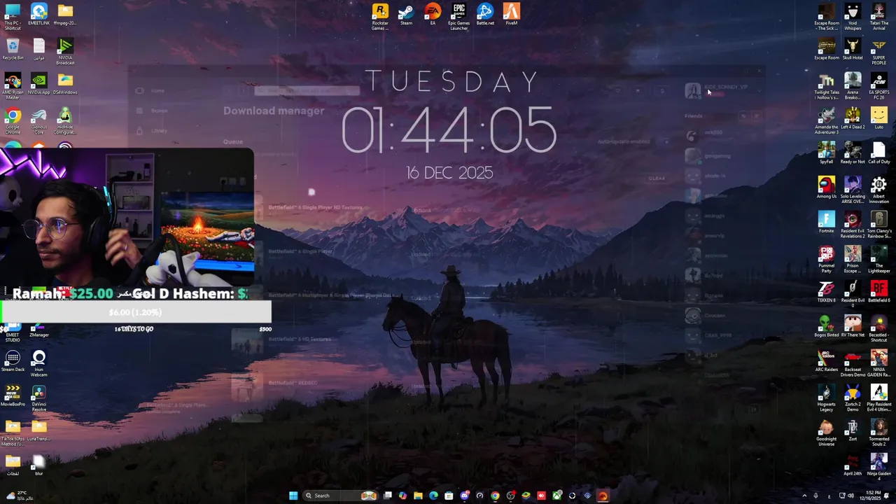Open Google Chrome from the taskbar

495,496
